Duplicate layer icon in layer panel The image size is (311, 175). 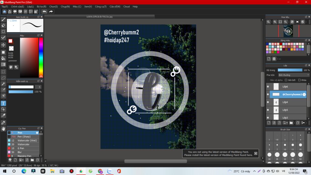[x=298, y=123]
